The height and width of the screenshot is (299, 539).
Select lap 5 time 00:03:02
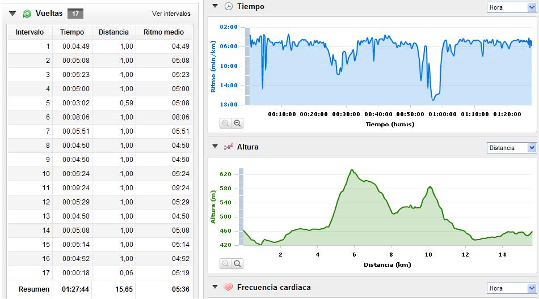tap(75, 103)
